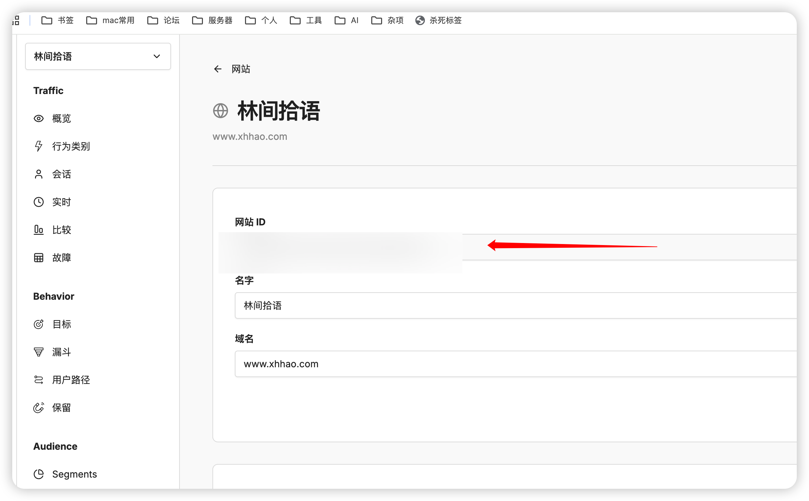Select the 比较 compare icon
This screenshot has width=809, height=501.
39,229
